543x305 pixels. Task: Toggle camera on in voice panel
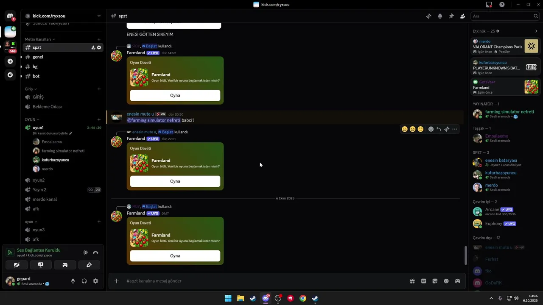pyautogui.click(x=17, y=265)
